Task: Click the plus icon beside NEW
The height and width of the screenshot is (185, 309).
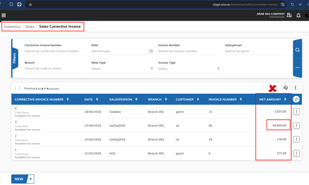Action: pos(30,179)
